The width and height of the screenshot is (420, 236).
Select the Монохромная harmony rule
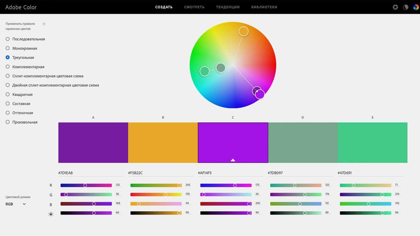point(8,48)
